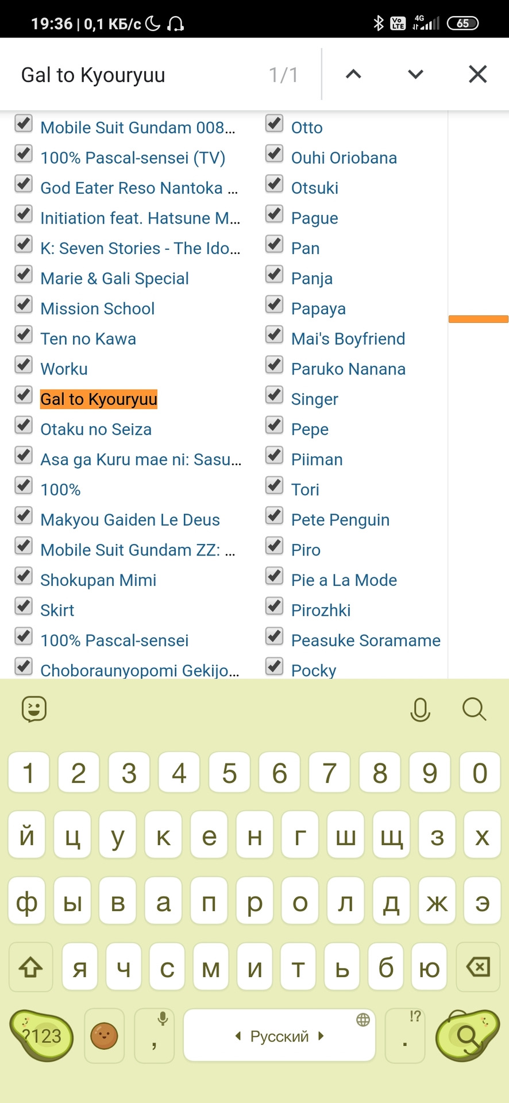The width and height of the screenshot is (509, 1103).
Task: Click the orange scrollbar match marker
Action: 478,319
